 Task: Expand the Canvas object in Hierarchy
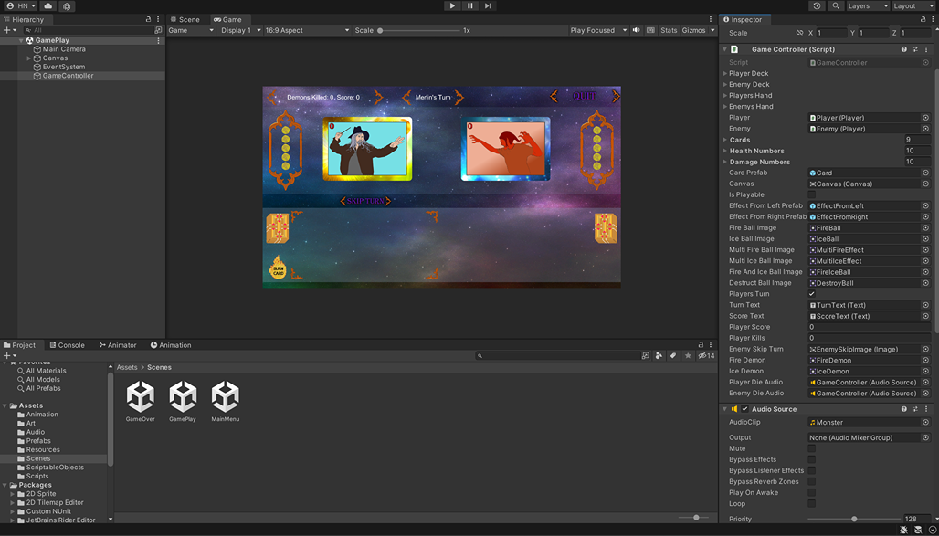tap(29, 58)
